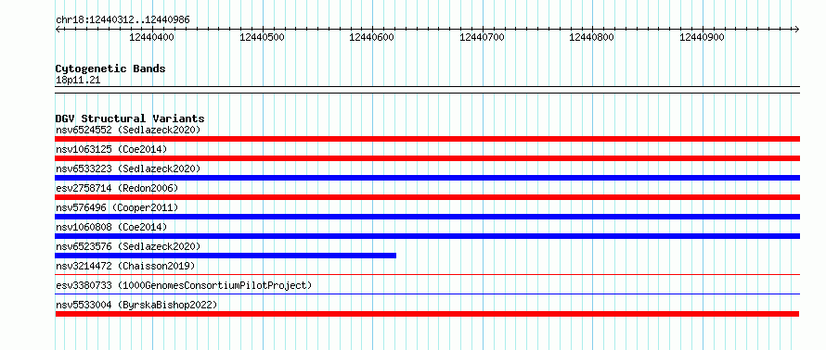This screenshot has height=350, width=826.
Task: Click ruler position 12440600
Action: 372,37
